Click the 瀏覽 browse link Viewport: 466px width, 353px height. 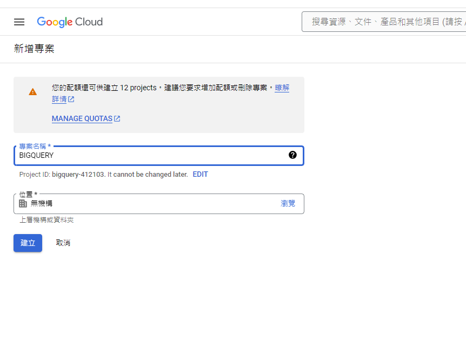288,203
